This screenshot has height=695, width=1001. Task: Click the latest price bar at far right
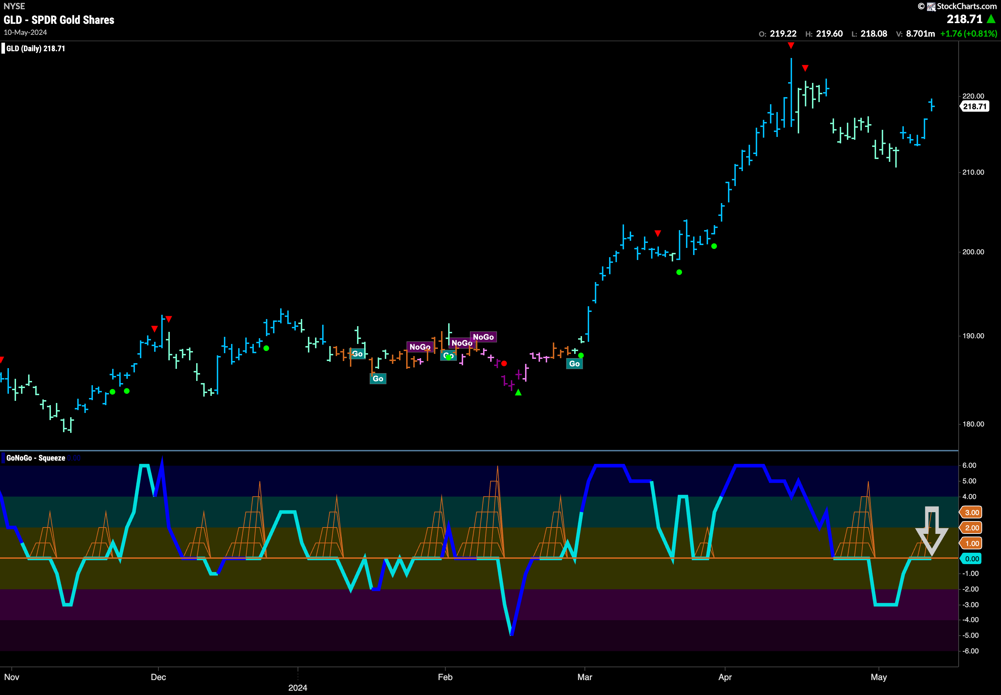[x=932, y=105]
